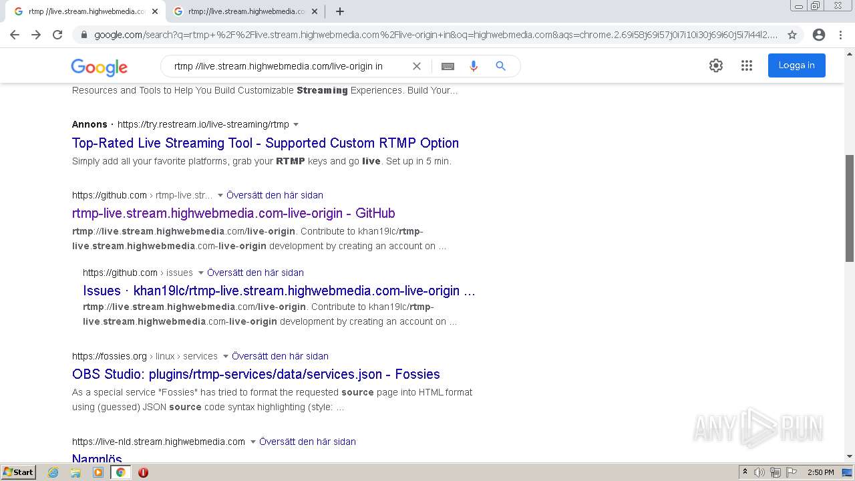
Task: Open the Issues khan19lc GitHub result
Action: pos(279,291)
